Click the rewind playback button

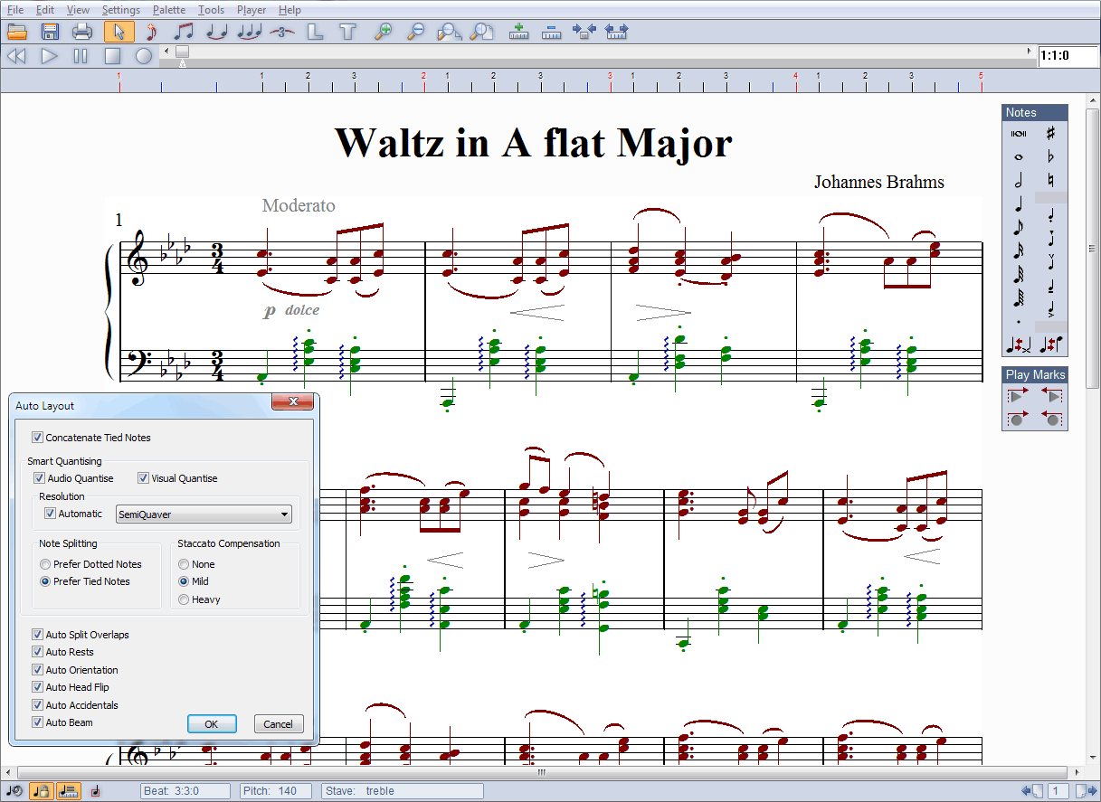pos(17,56)
